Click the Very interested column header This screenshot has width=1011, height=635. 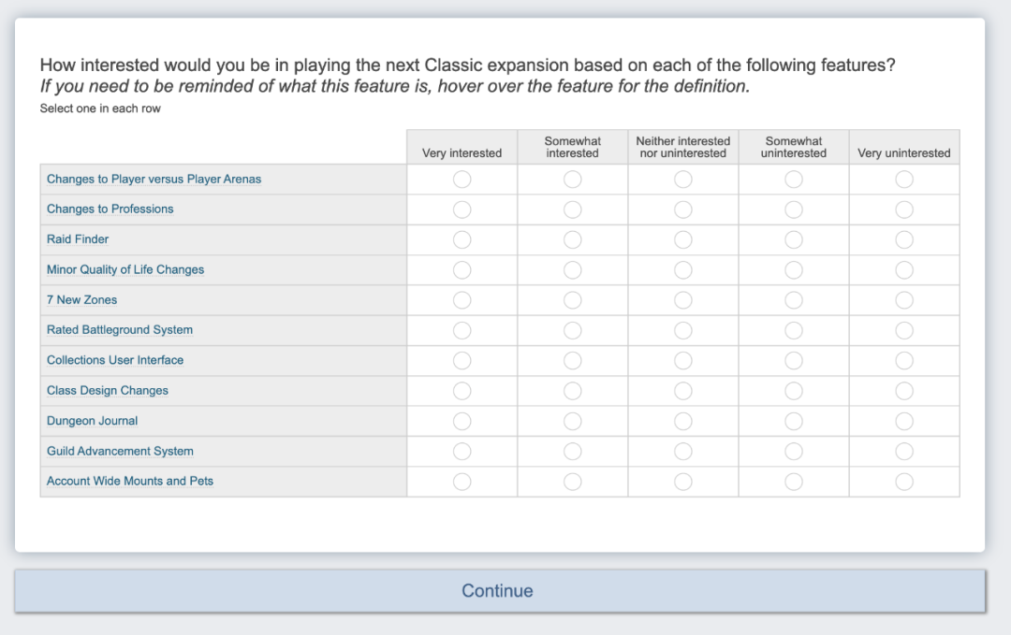pos(462,152)
